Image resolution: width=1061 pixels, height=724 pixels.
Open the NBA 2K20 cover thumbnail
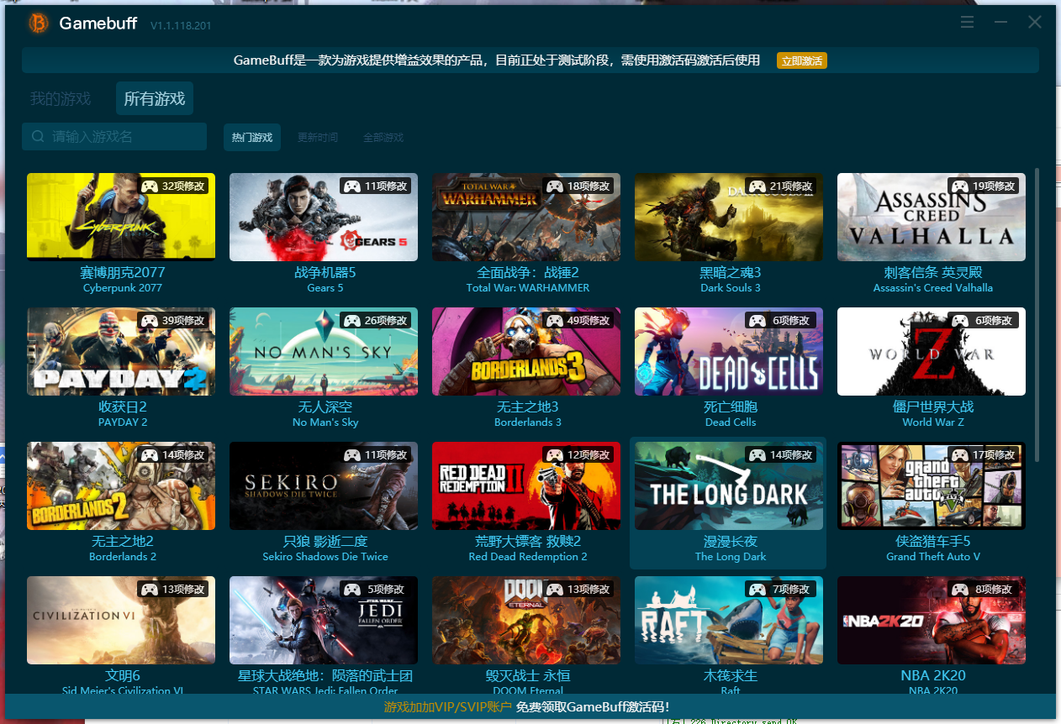pyautogui.click(x=932, y=620)
